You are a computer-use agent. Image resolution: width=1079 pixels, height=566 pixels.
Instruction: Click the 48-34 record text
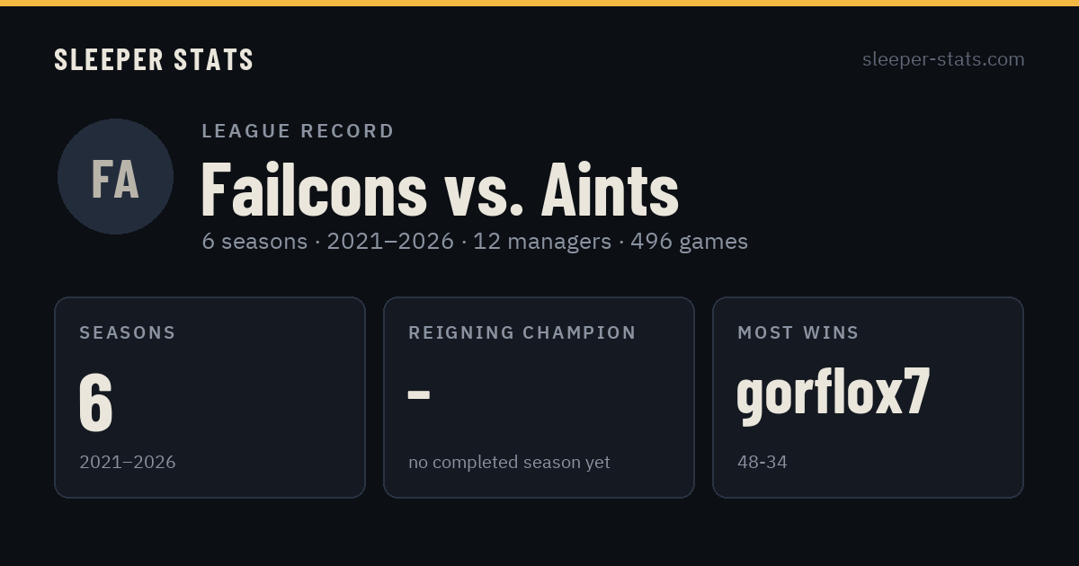(762, 463)
